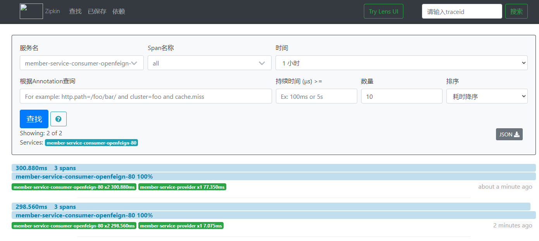Click the consumer-openfeign-80 x2 298.560ms tag
Screen dimensions: 539x241
click(74, 226)
